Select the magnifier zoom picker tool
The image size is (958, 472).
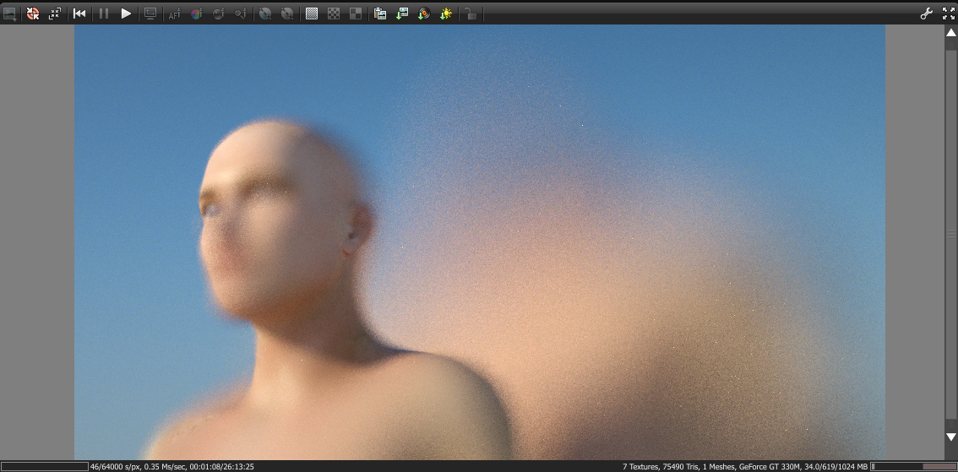240,14
